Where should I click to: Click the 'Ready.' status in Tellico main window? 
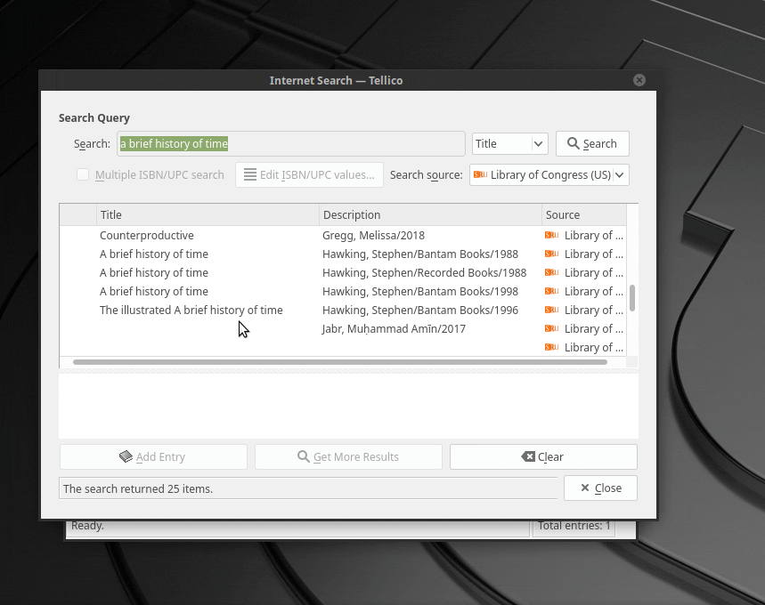coord(88,526)
